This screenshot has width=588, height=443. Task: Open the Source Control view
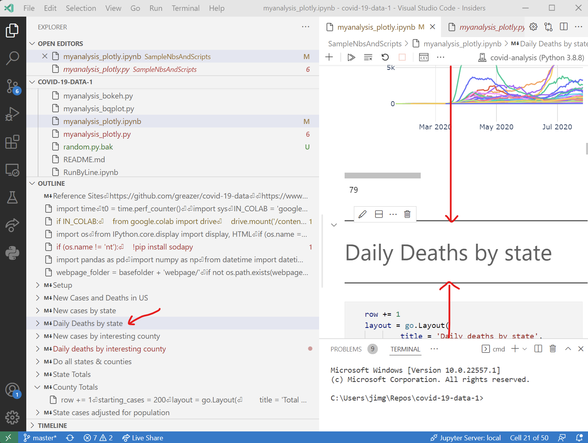(x=12, y=86)
